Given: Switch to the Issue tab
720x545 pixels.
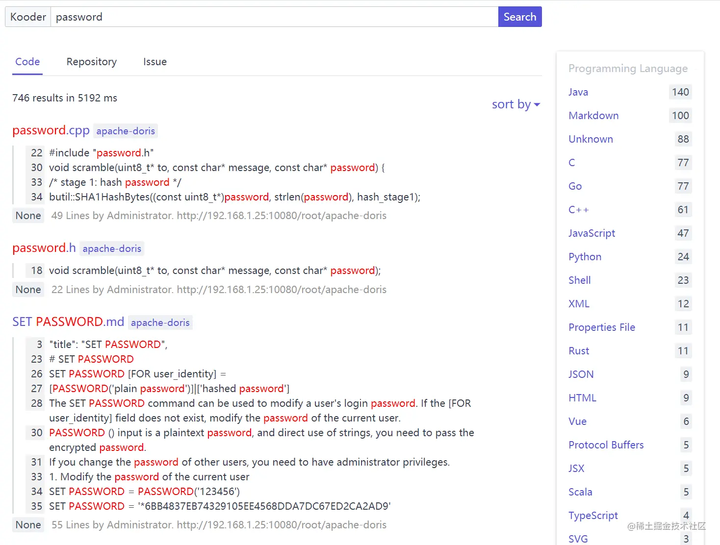Looking at the screenshot, I should (x=155, y=62).
